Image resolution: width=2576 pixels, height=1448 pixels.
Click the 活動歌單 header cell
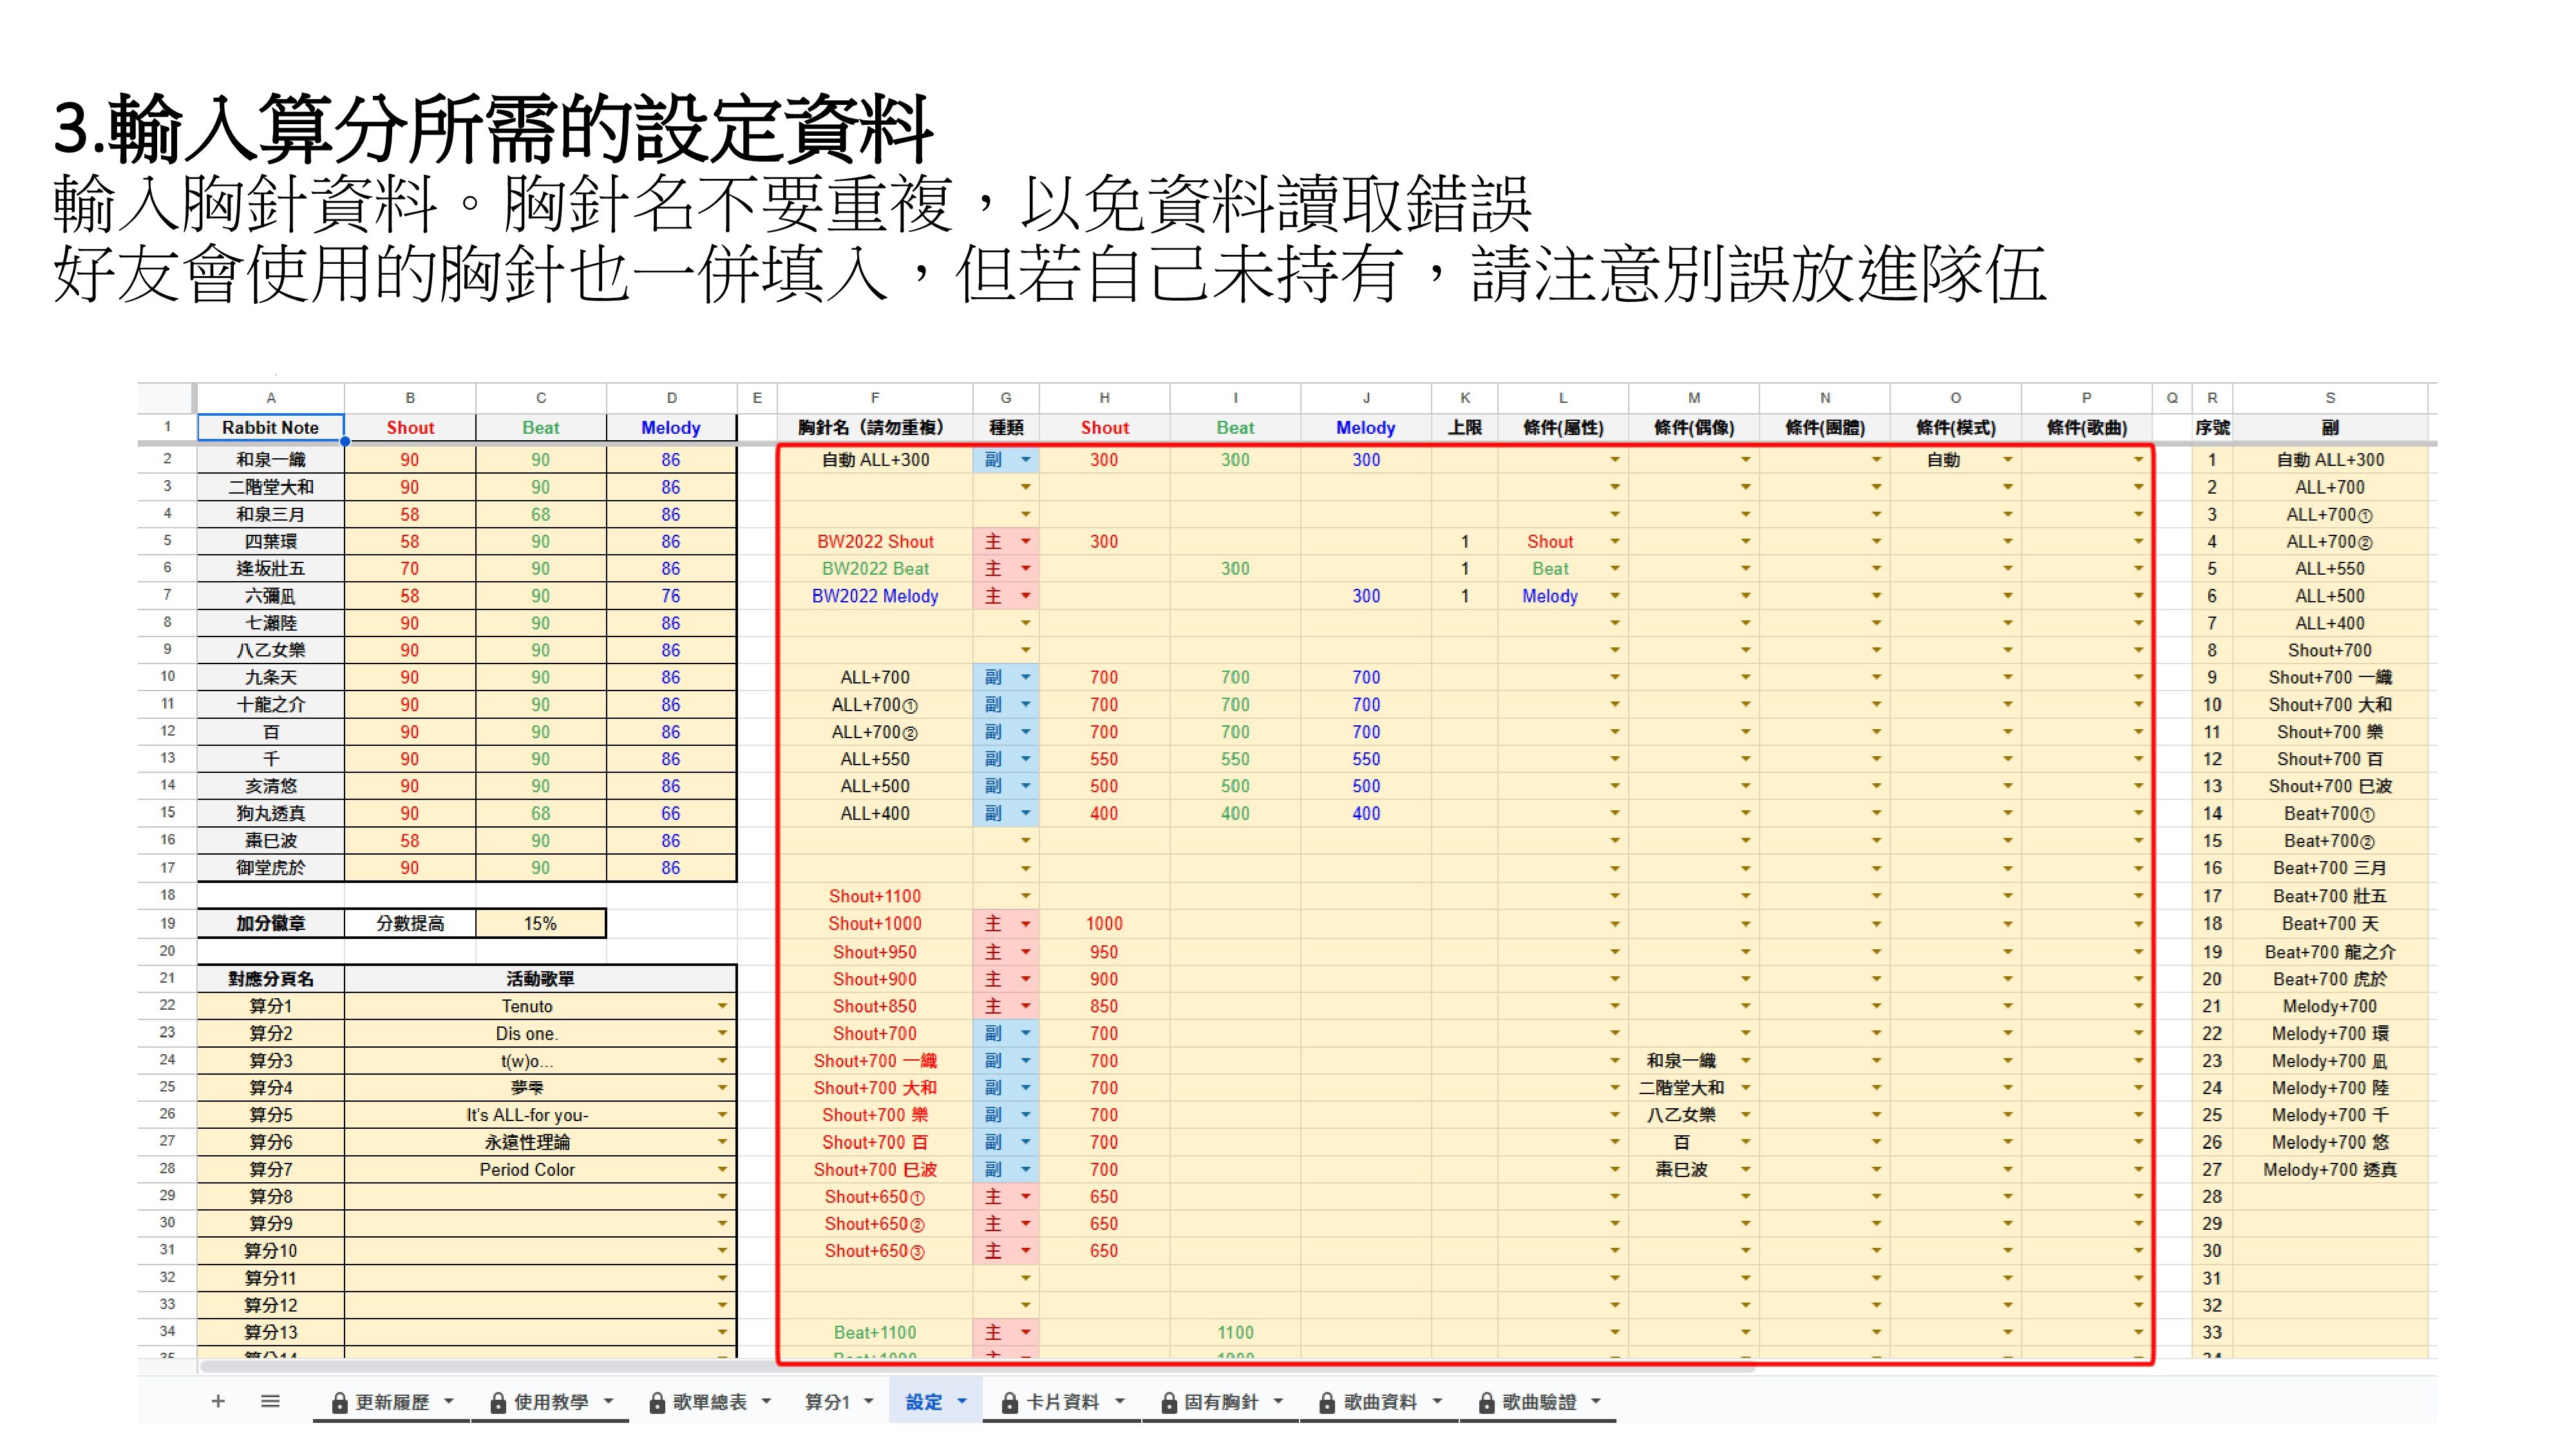[x=540, y=978]
